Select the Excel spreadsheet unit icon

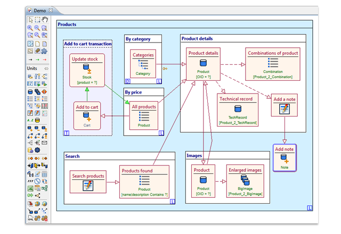(x=30, y=188)
